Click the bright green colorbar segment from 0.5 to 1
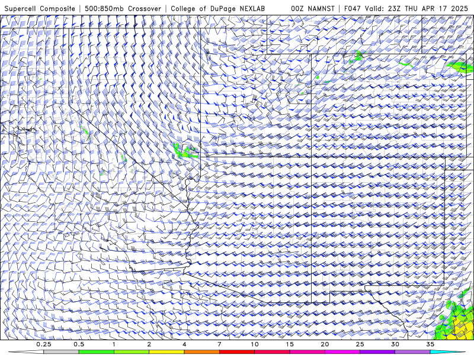The width and height of the screenshot is (474, 355). coord(97,352)
